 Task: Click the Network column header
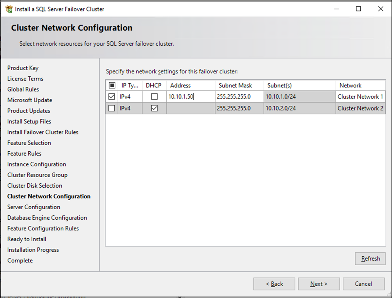click(x=360, y=86)
